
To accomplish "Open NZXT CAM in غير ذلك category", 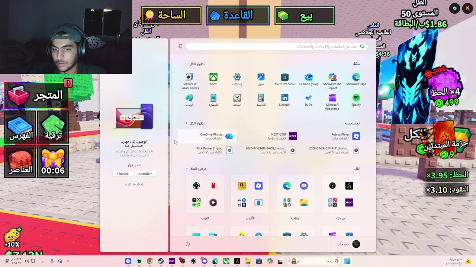I will pos(349,202).
